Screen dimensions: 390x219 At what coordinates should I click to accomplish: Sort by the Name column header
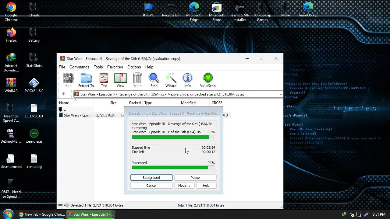[76, 103]
